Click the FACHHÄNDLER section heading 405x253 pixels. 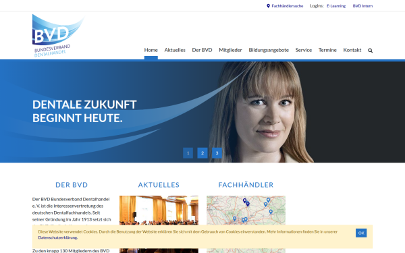pos(246,185)
